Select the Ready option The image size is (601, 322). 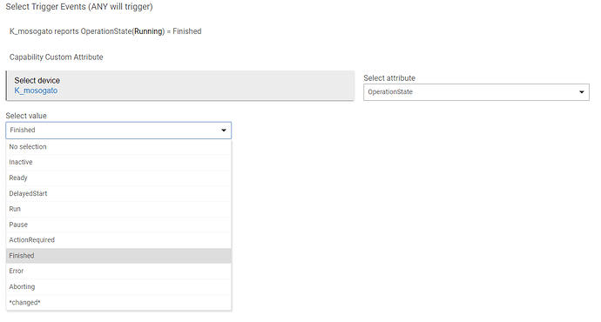(118, 178)
